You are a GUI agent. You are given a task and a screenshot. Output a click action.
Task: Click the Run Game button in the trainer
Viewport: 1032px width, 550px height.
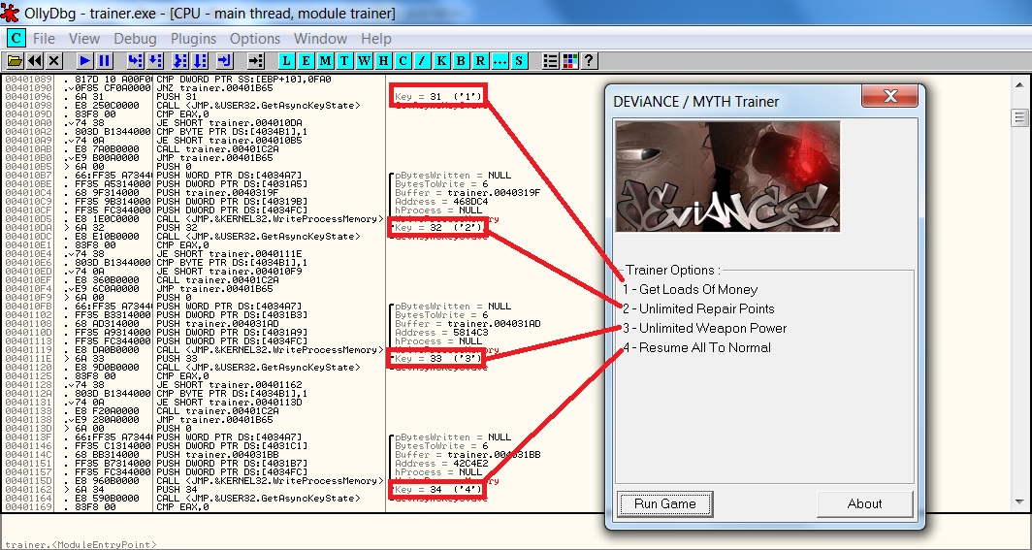664,504
